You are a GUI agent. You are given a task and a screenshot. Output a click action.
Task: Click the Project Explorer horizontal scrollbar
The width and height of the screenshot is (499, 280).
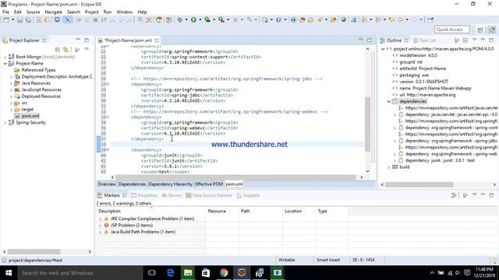click(34, 252)
